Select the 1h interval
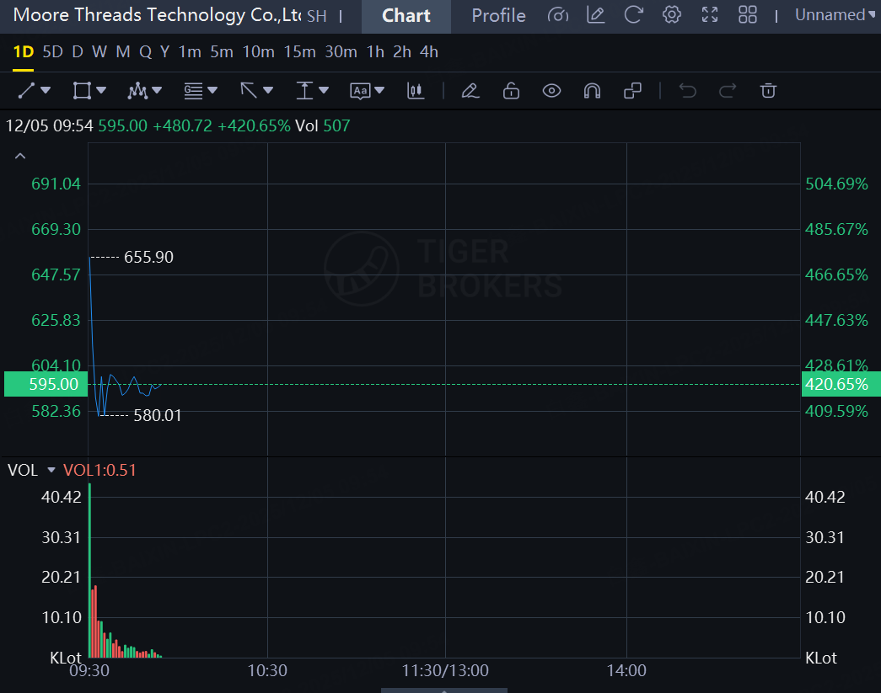This screenshot has height=693, width=881. 375,52
